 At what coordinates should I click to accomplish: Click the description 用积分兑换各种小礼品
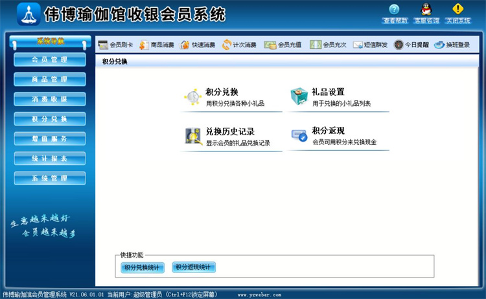pyautogui.click(x=235, y=104)
